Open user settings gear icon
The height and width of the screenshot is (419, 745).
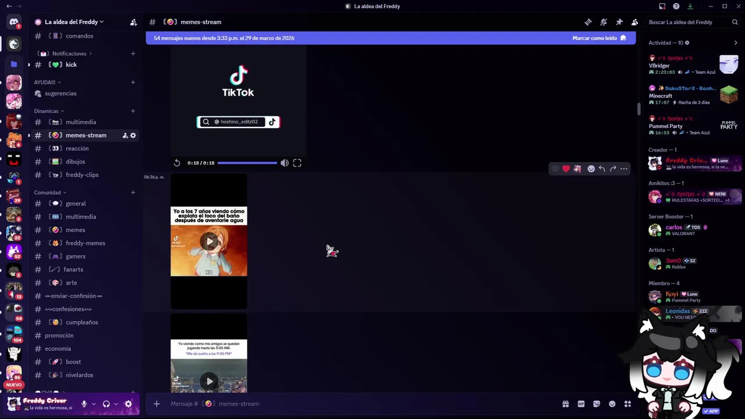coord(129,404)
